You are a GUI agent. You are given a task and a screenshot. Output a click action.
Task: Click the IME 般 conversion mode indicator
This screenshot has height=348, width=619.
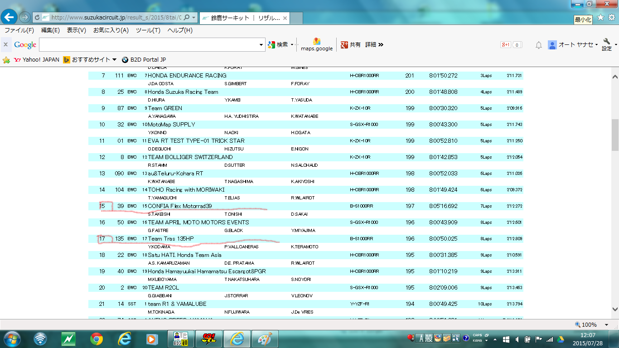tap(428, 338)
